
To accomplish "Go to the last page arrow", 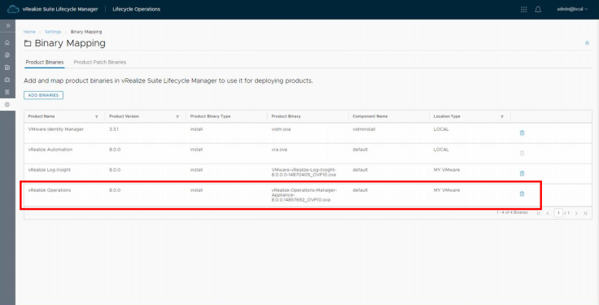I will 586,213.
